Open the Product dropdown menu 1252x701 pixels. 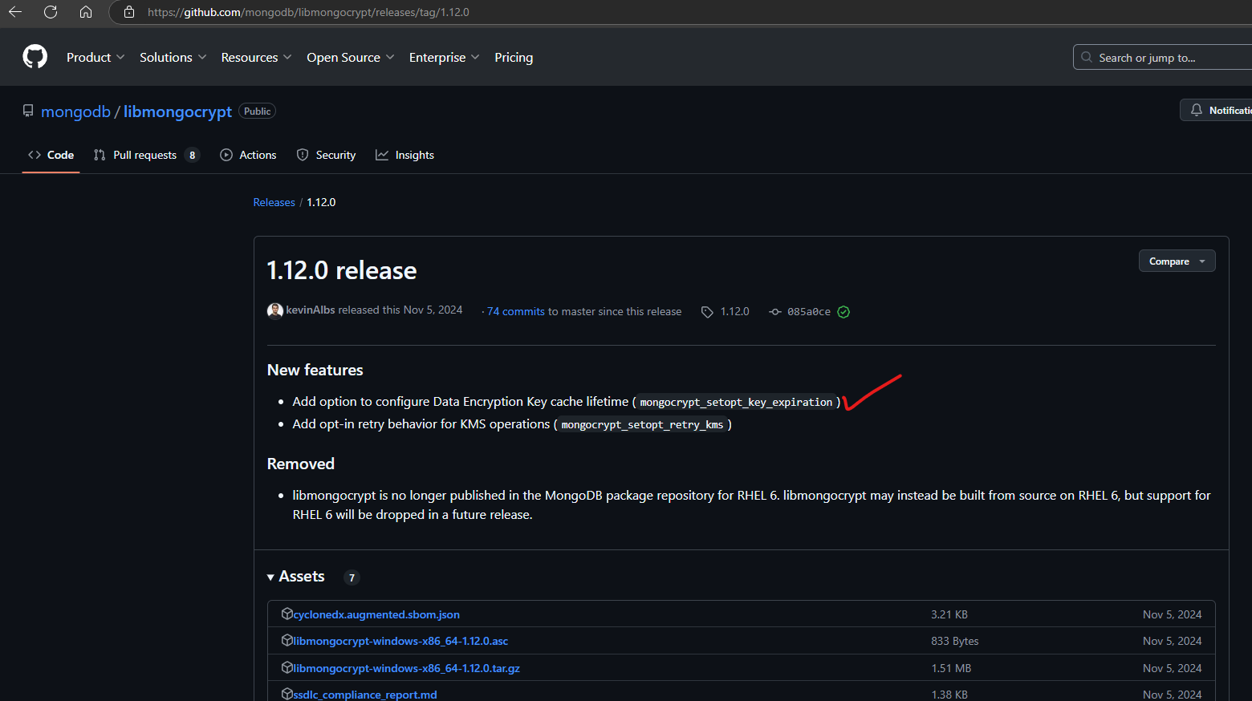(x=96, y=57)
